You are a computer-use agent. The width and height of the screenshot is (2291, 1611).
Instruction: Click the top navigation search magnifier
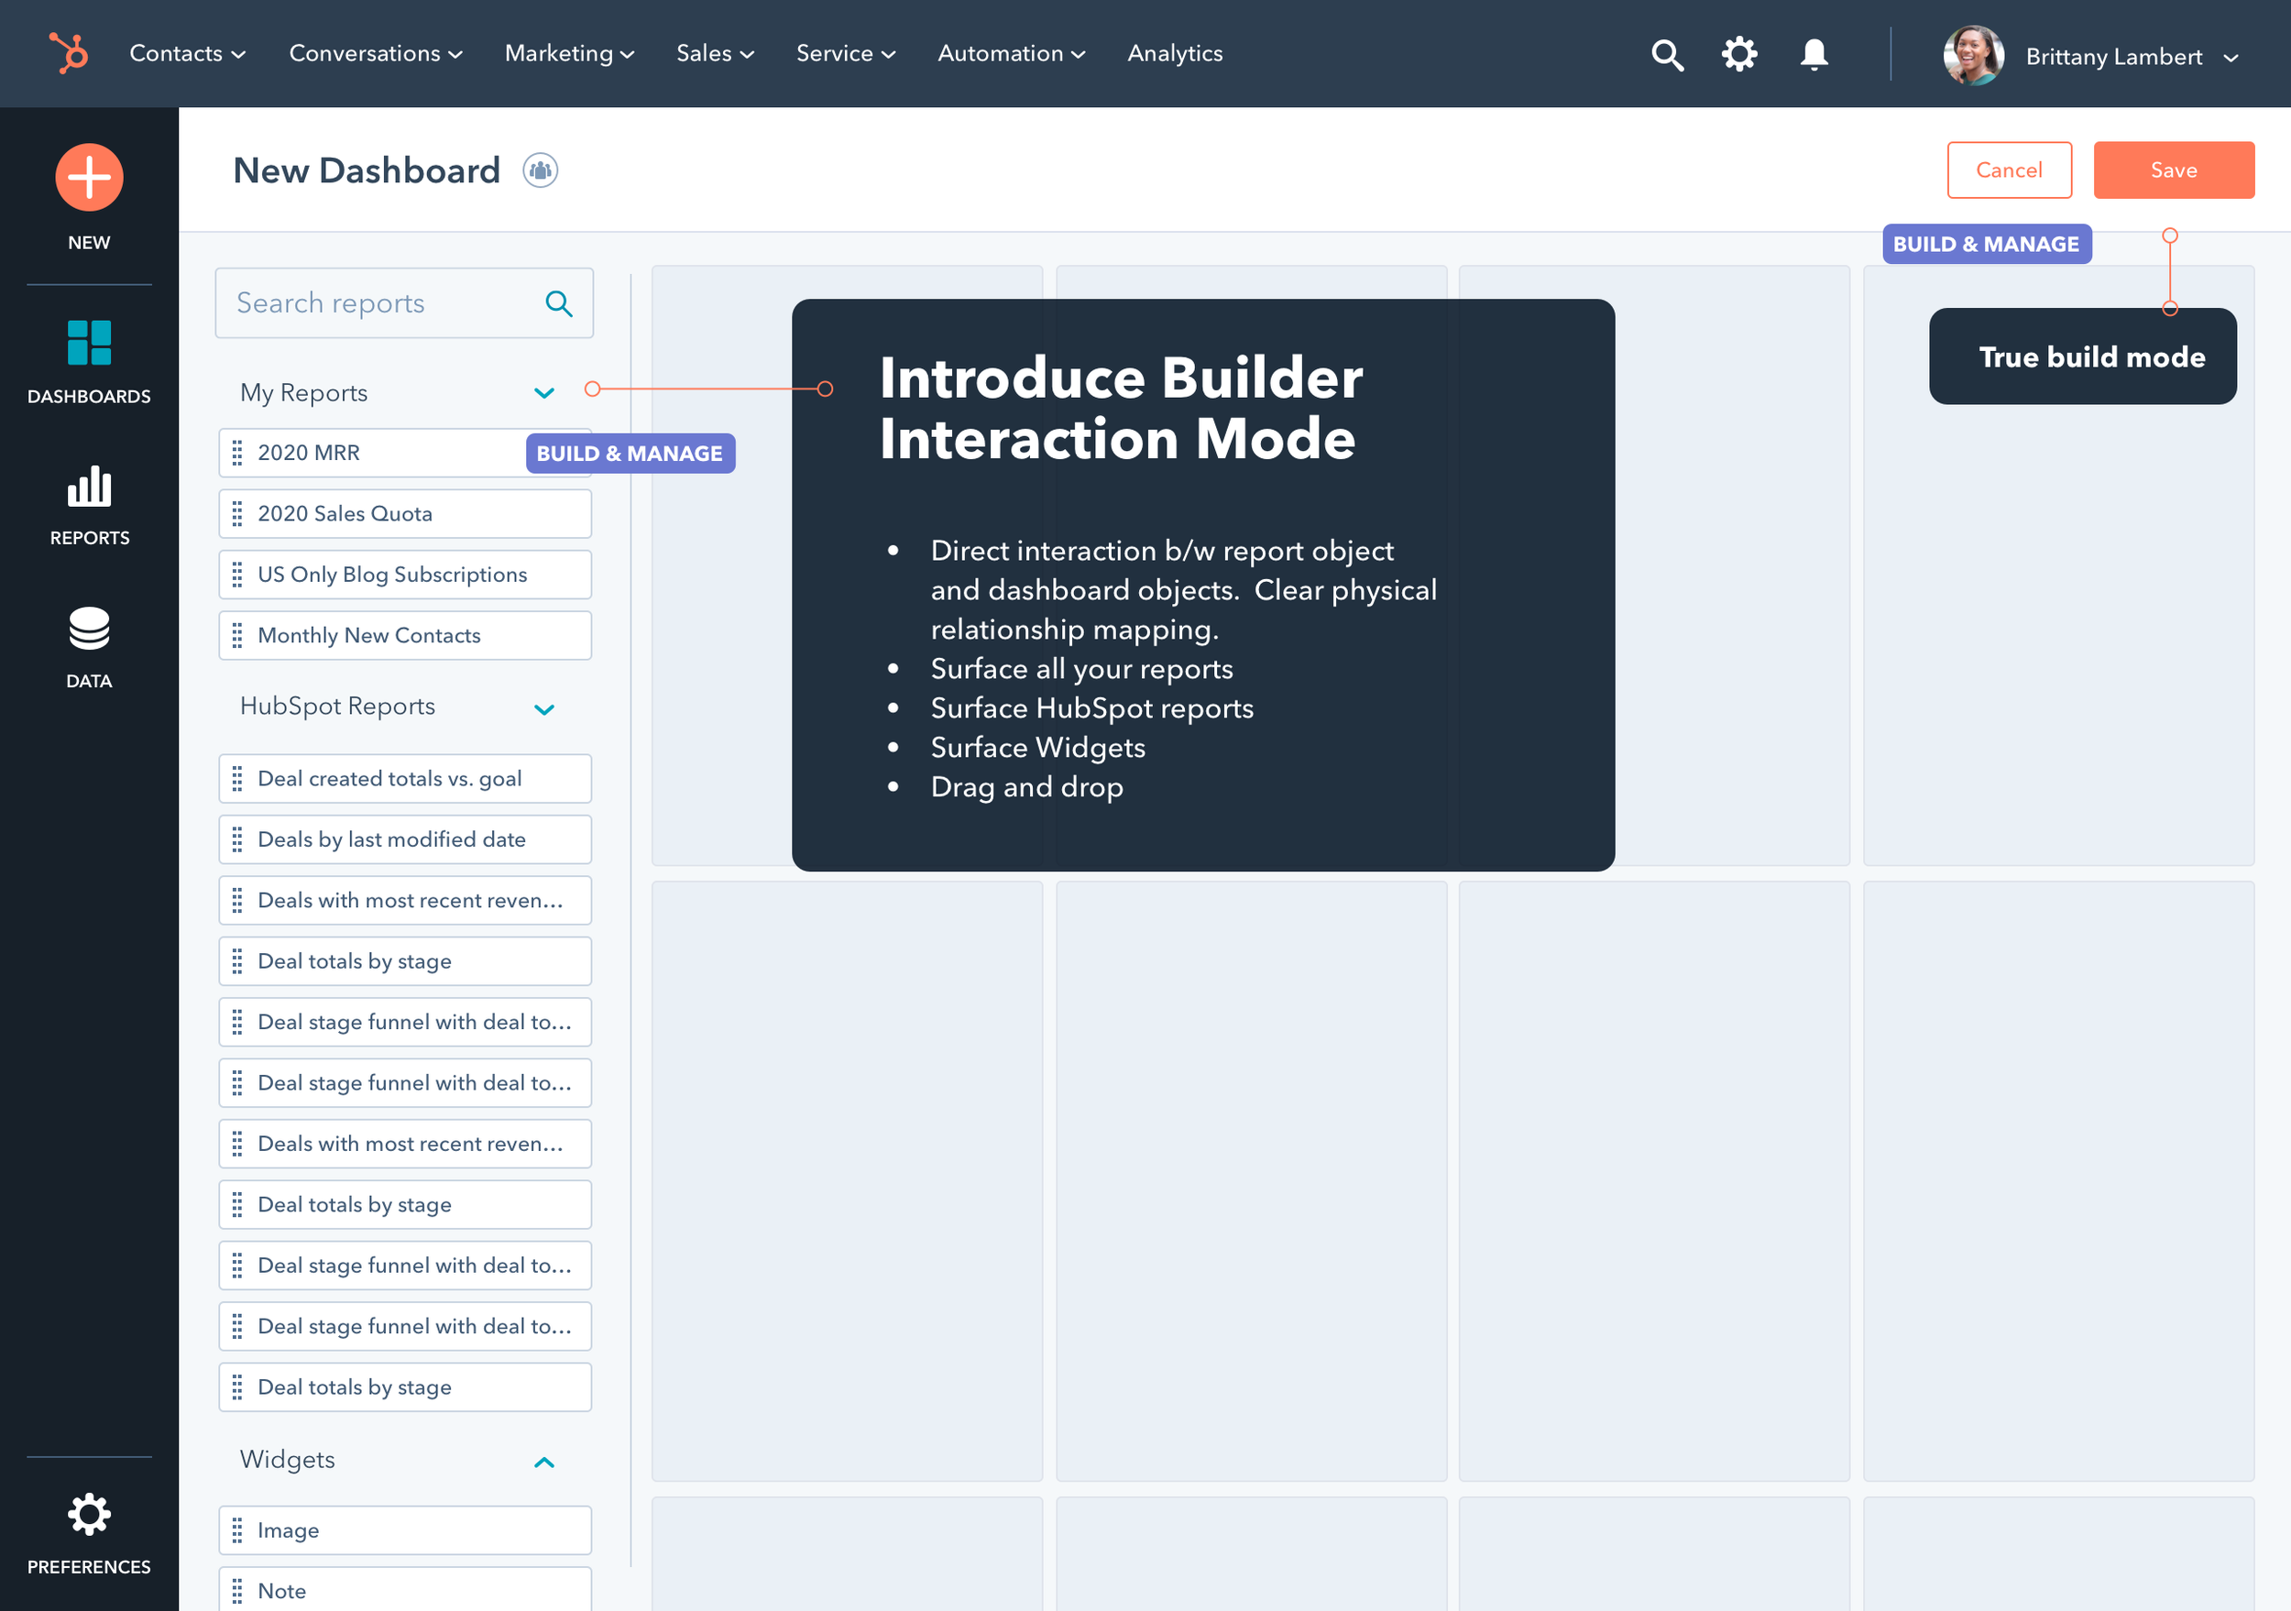coord(1666,55)
